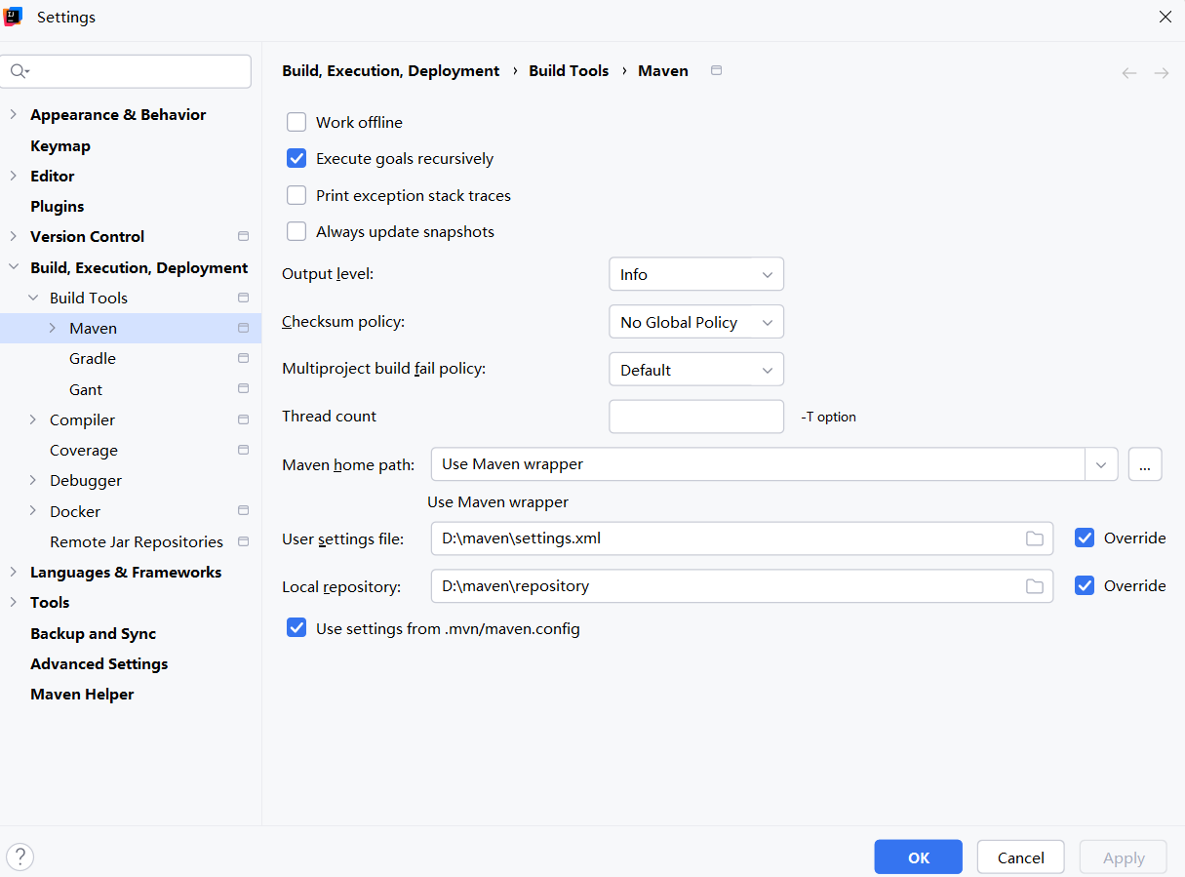Enable Always update snapshots

296,231
